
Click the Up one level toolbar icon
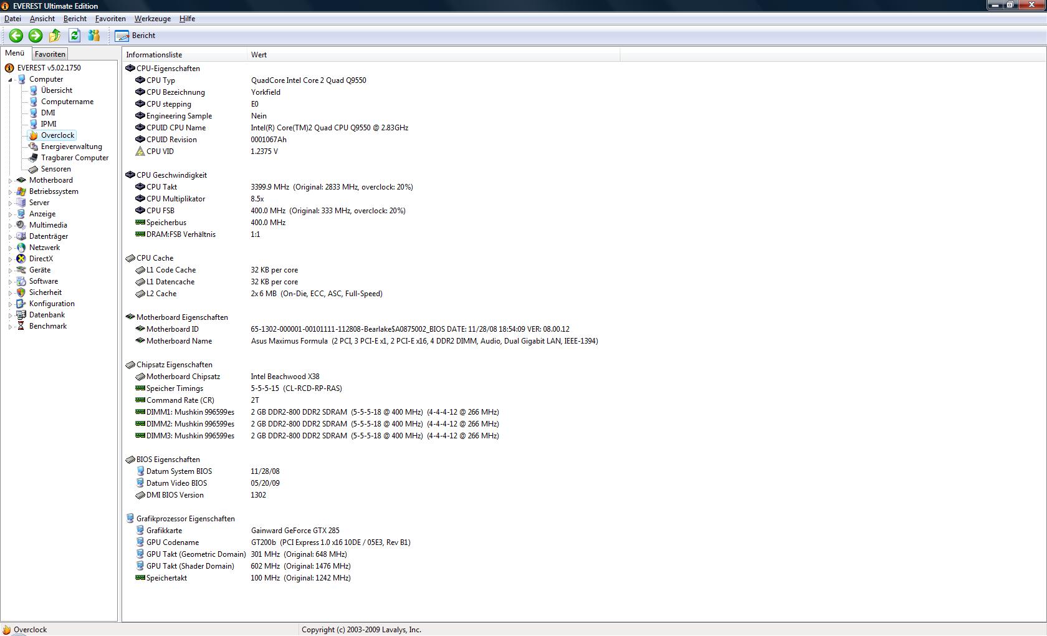coord(55,36)
